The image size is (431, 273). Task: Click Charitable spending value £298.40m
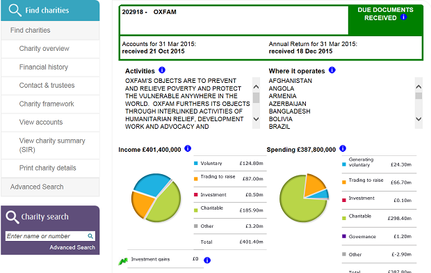(x=400, y=219)
